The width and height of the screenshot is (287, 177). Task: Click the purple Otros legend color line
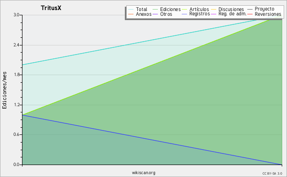tap(155, 14)
